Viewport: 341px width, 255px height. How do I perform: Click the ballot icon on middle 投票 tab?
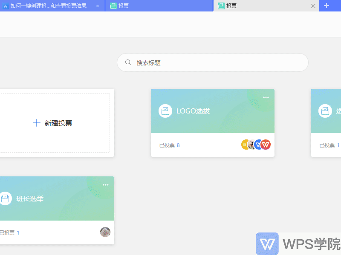tap(113, 6)
